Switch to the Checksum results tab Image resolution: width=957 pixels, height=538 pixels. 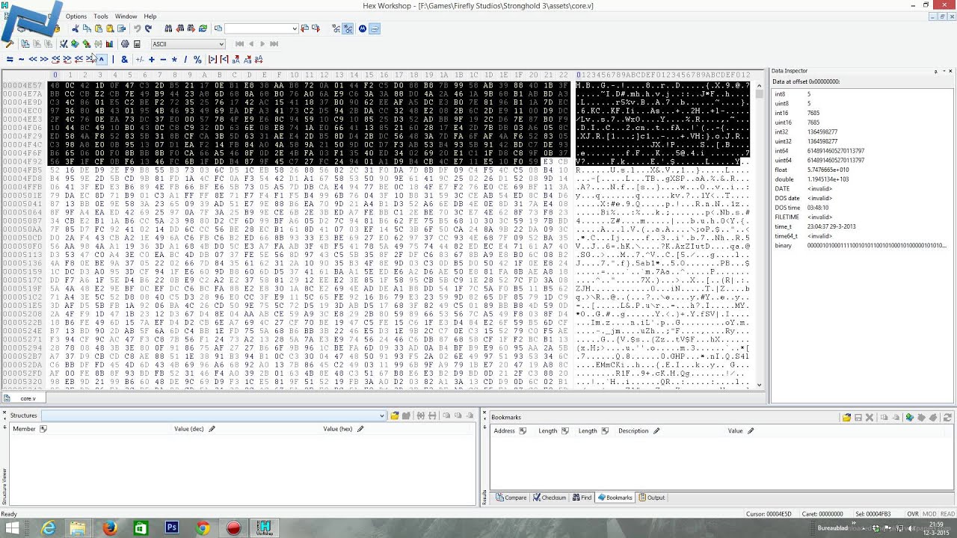[550, 498]
